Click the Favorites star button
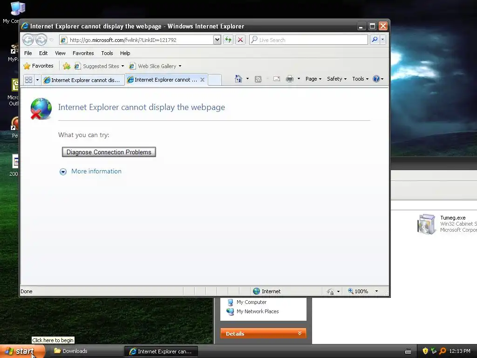The image size is (477, 358). tap(39, 66)
